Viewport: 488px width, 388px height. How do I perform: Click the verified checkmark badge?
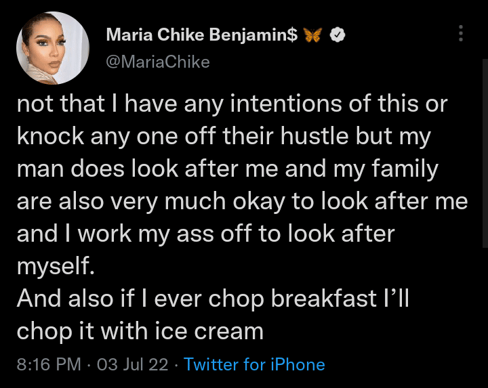pyautogui.click(x=337, y=35)
